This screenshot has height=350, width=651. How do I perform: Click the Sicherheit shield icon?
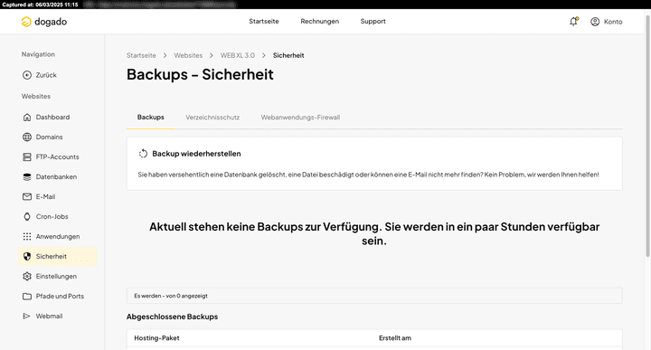pyautogui.click(x=27, y=257)
